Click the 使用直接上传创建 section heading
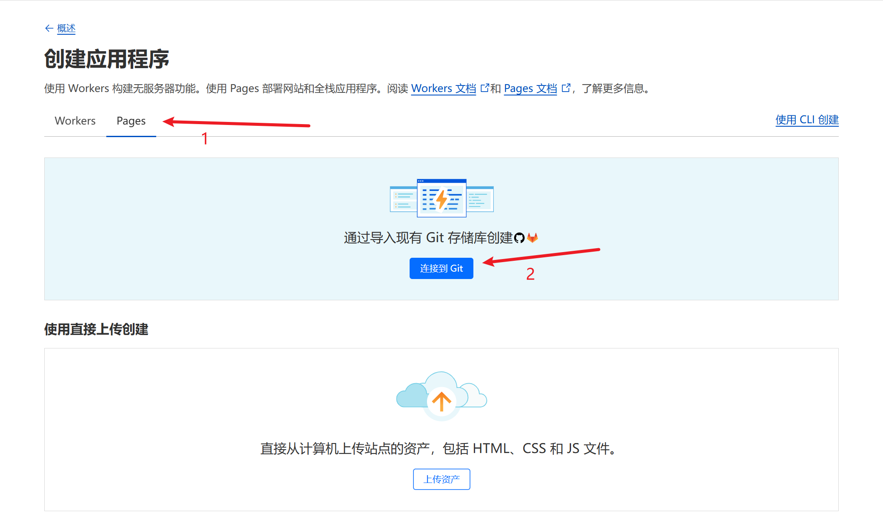The height and width of the screenshot is (532, 883). coord(96,329)
